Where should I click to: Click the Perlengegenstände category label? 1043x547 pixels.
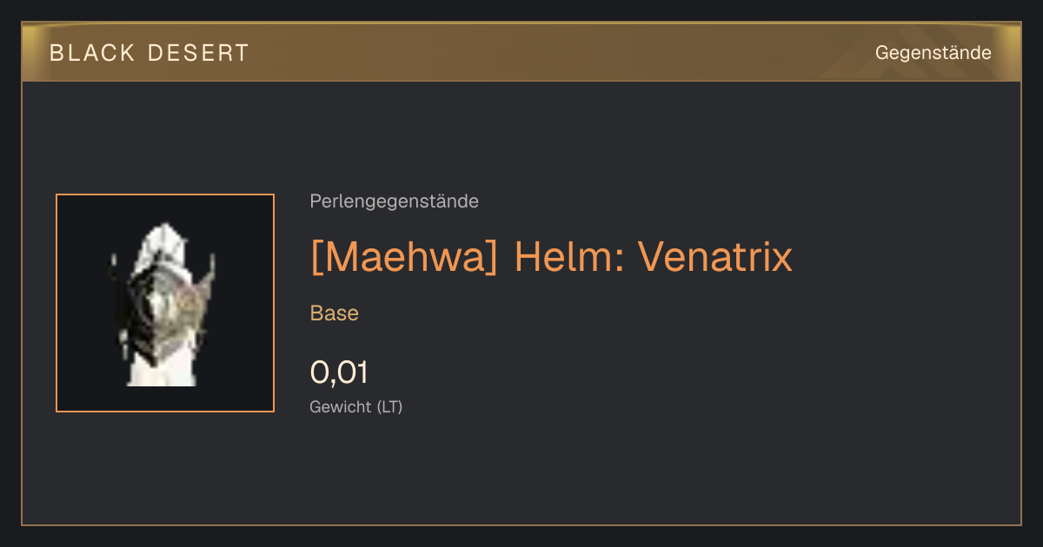coord(394,201)
